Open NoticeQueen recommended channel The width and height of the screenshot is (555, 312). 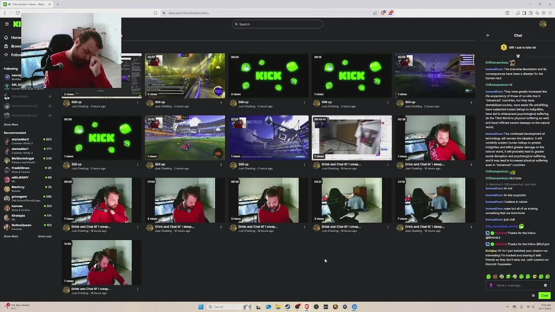click(28, 227)
